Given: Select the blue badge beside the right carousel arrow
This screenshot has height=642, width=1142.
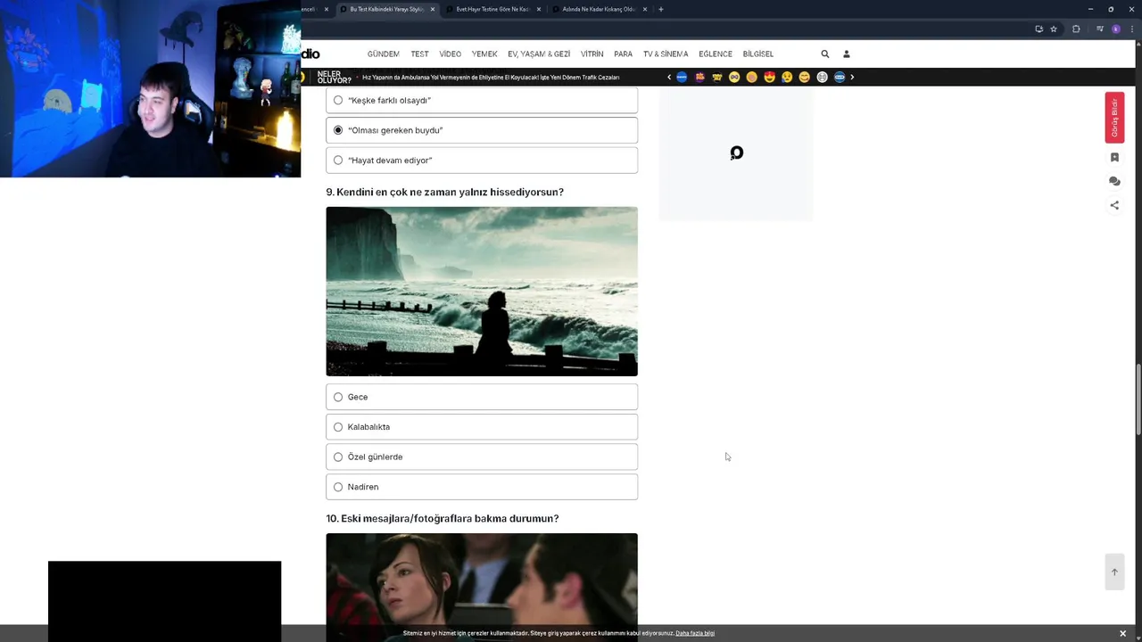Looking at the screenshot, I should [x=840, y=77].
